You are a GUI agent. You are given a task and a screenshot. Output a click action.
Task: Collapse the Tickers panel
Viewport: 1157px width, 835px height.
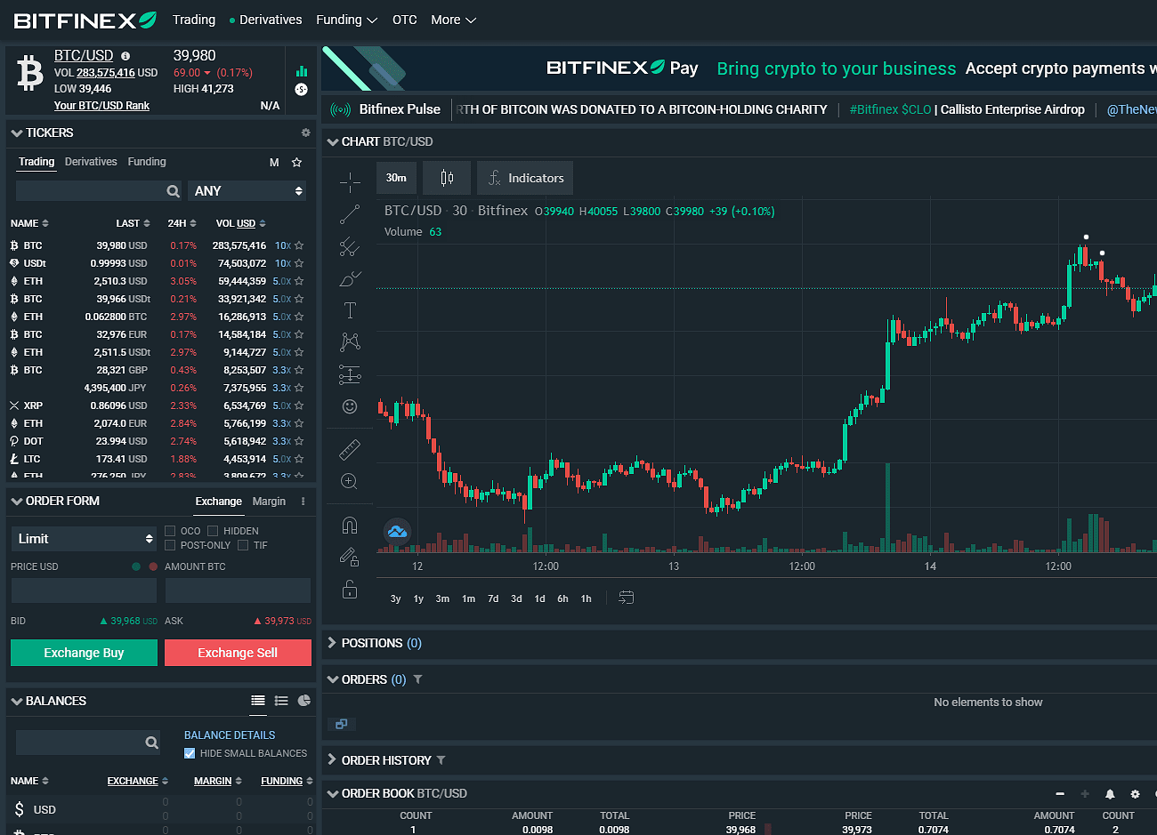(16, 132)
